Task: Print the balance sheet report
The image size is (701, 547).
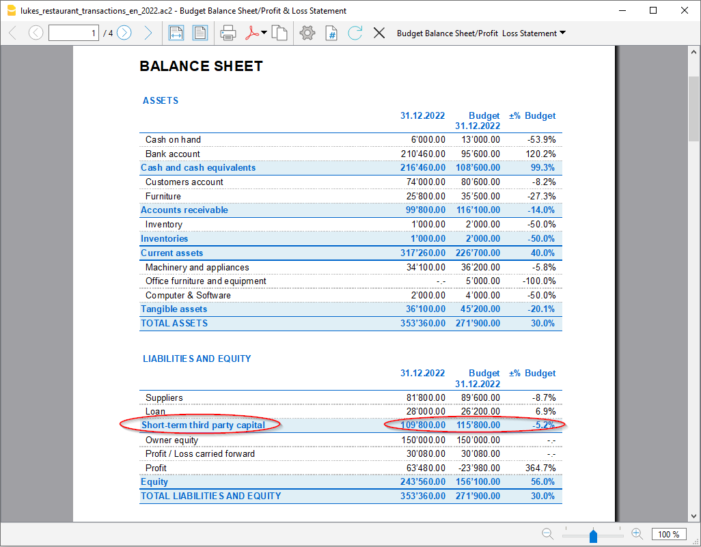Action: coord(228,33)
